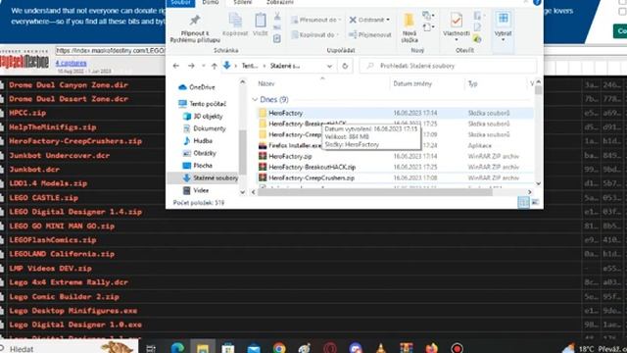Image resolution: width=627 pixels, height=353 pixels.
Task: Open Task View on the taskbar
Action: tap(151, 348)
